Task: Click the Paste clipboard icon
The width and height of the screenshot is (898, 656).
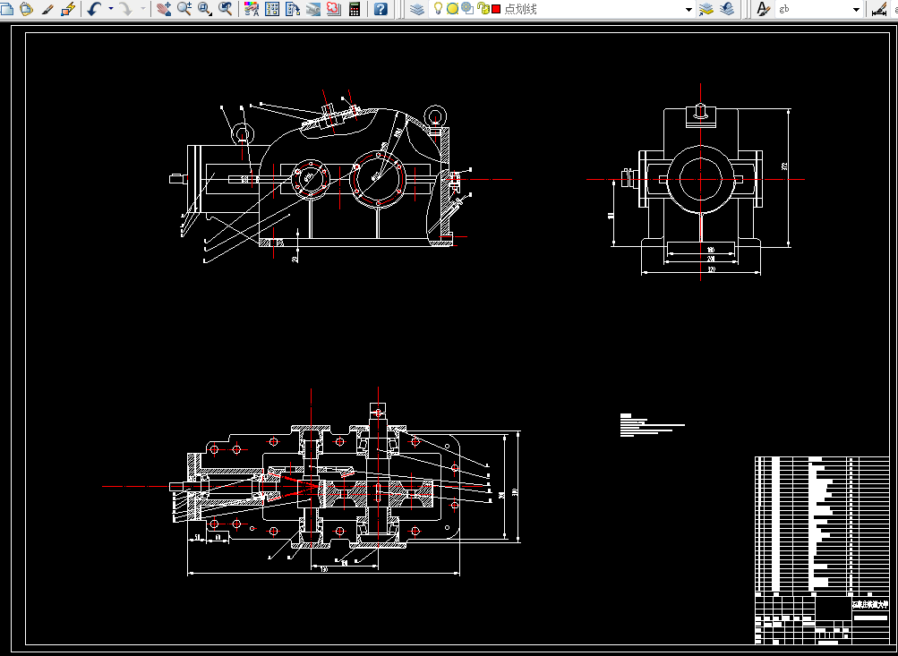Action: point(26,9)
